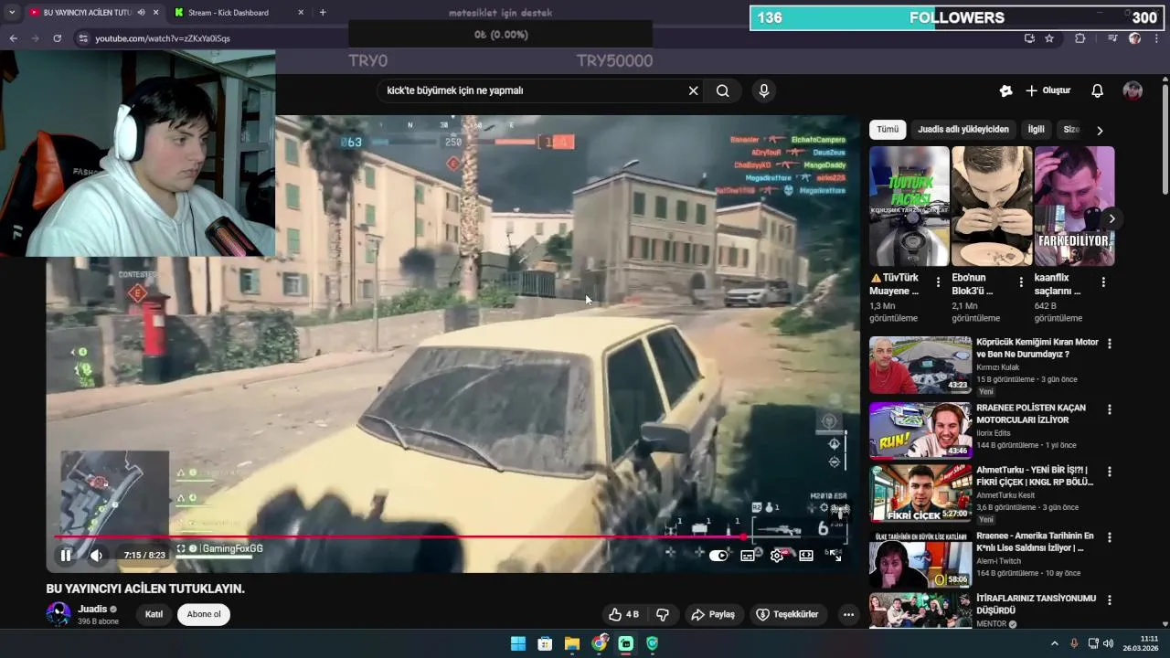This screenshot has width=1170, height=658.
Task: Open the media control icon in toolbar
Action: coord(1111,38)
